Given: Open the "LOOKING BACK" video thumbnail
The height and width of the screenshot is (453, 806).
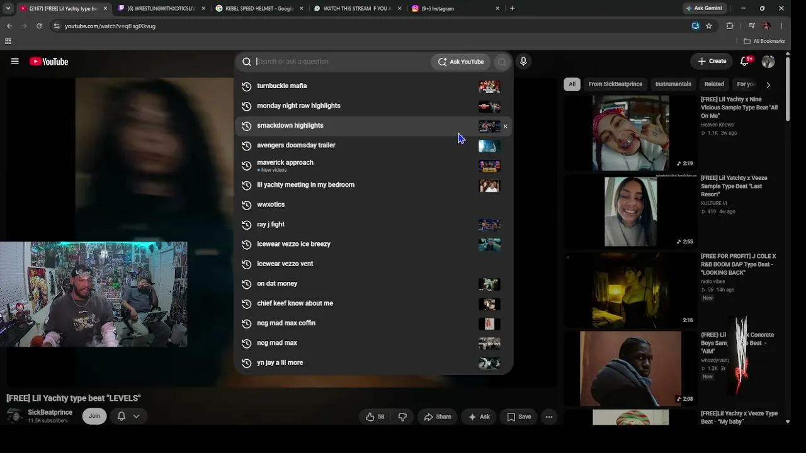Looking at the screenshot, I should [630, 290].
